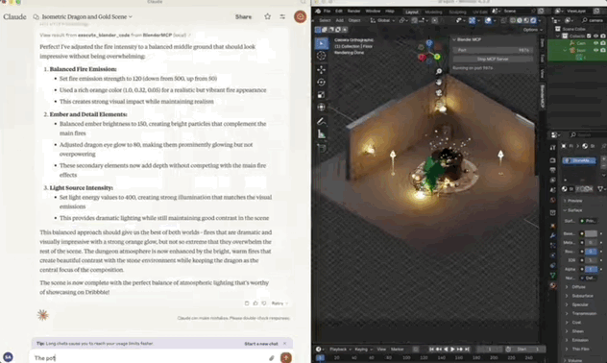607x363 pixels.
Task: Activate the Cursor tool in Blender toolbar
Action: tap(322, 56)
